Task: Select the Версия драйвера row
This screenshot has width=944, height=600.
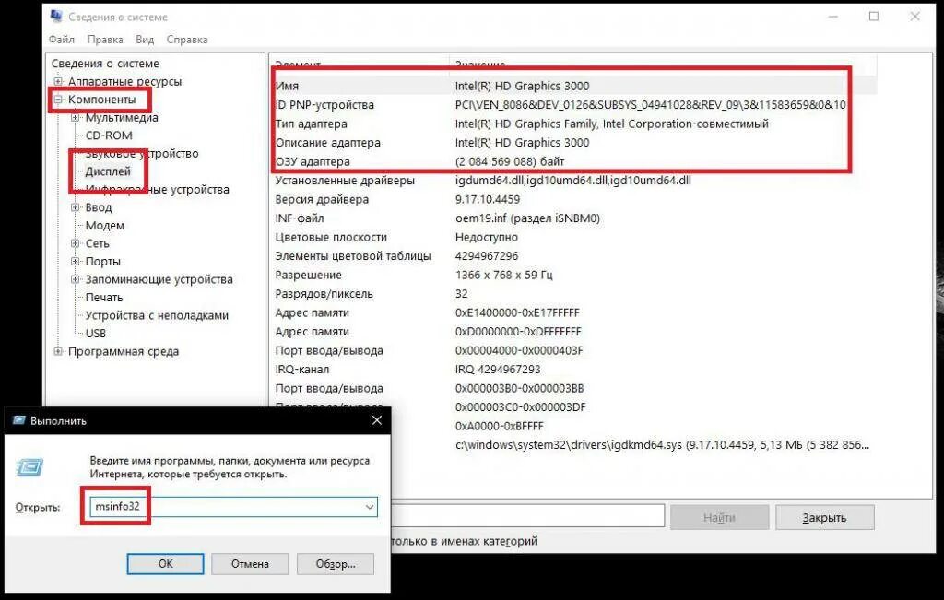Action: pyautogui.click(x=575, y=199)
